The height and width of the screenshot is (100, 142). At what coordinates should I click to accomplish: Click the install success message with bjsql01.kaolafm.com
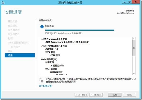[64, 33]
